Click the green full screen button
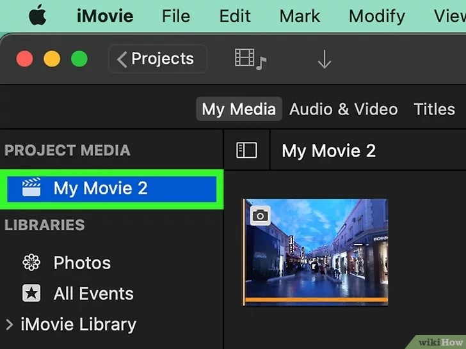The image size is (466, 349). click(x=79, y=59)
